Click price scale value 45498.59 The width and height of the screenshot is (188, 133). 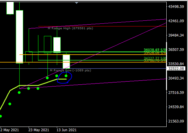click(x=176, y=7)
